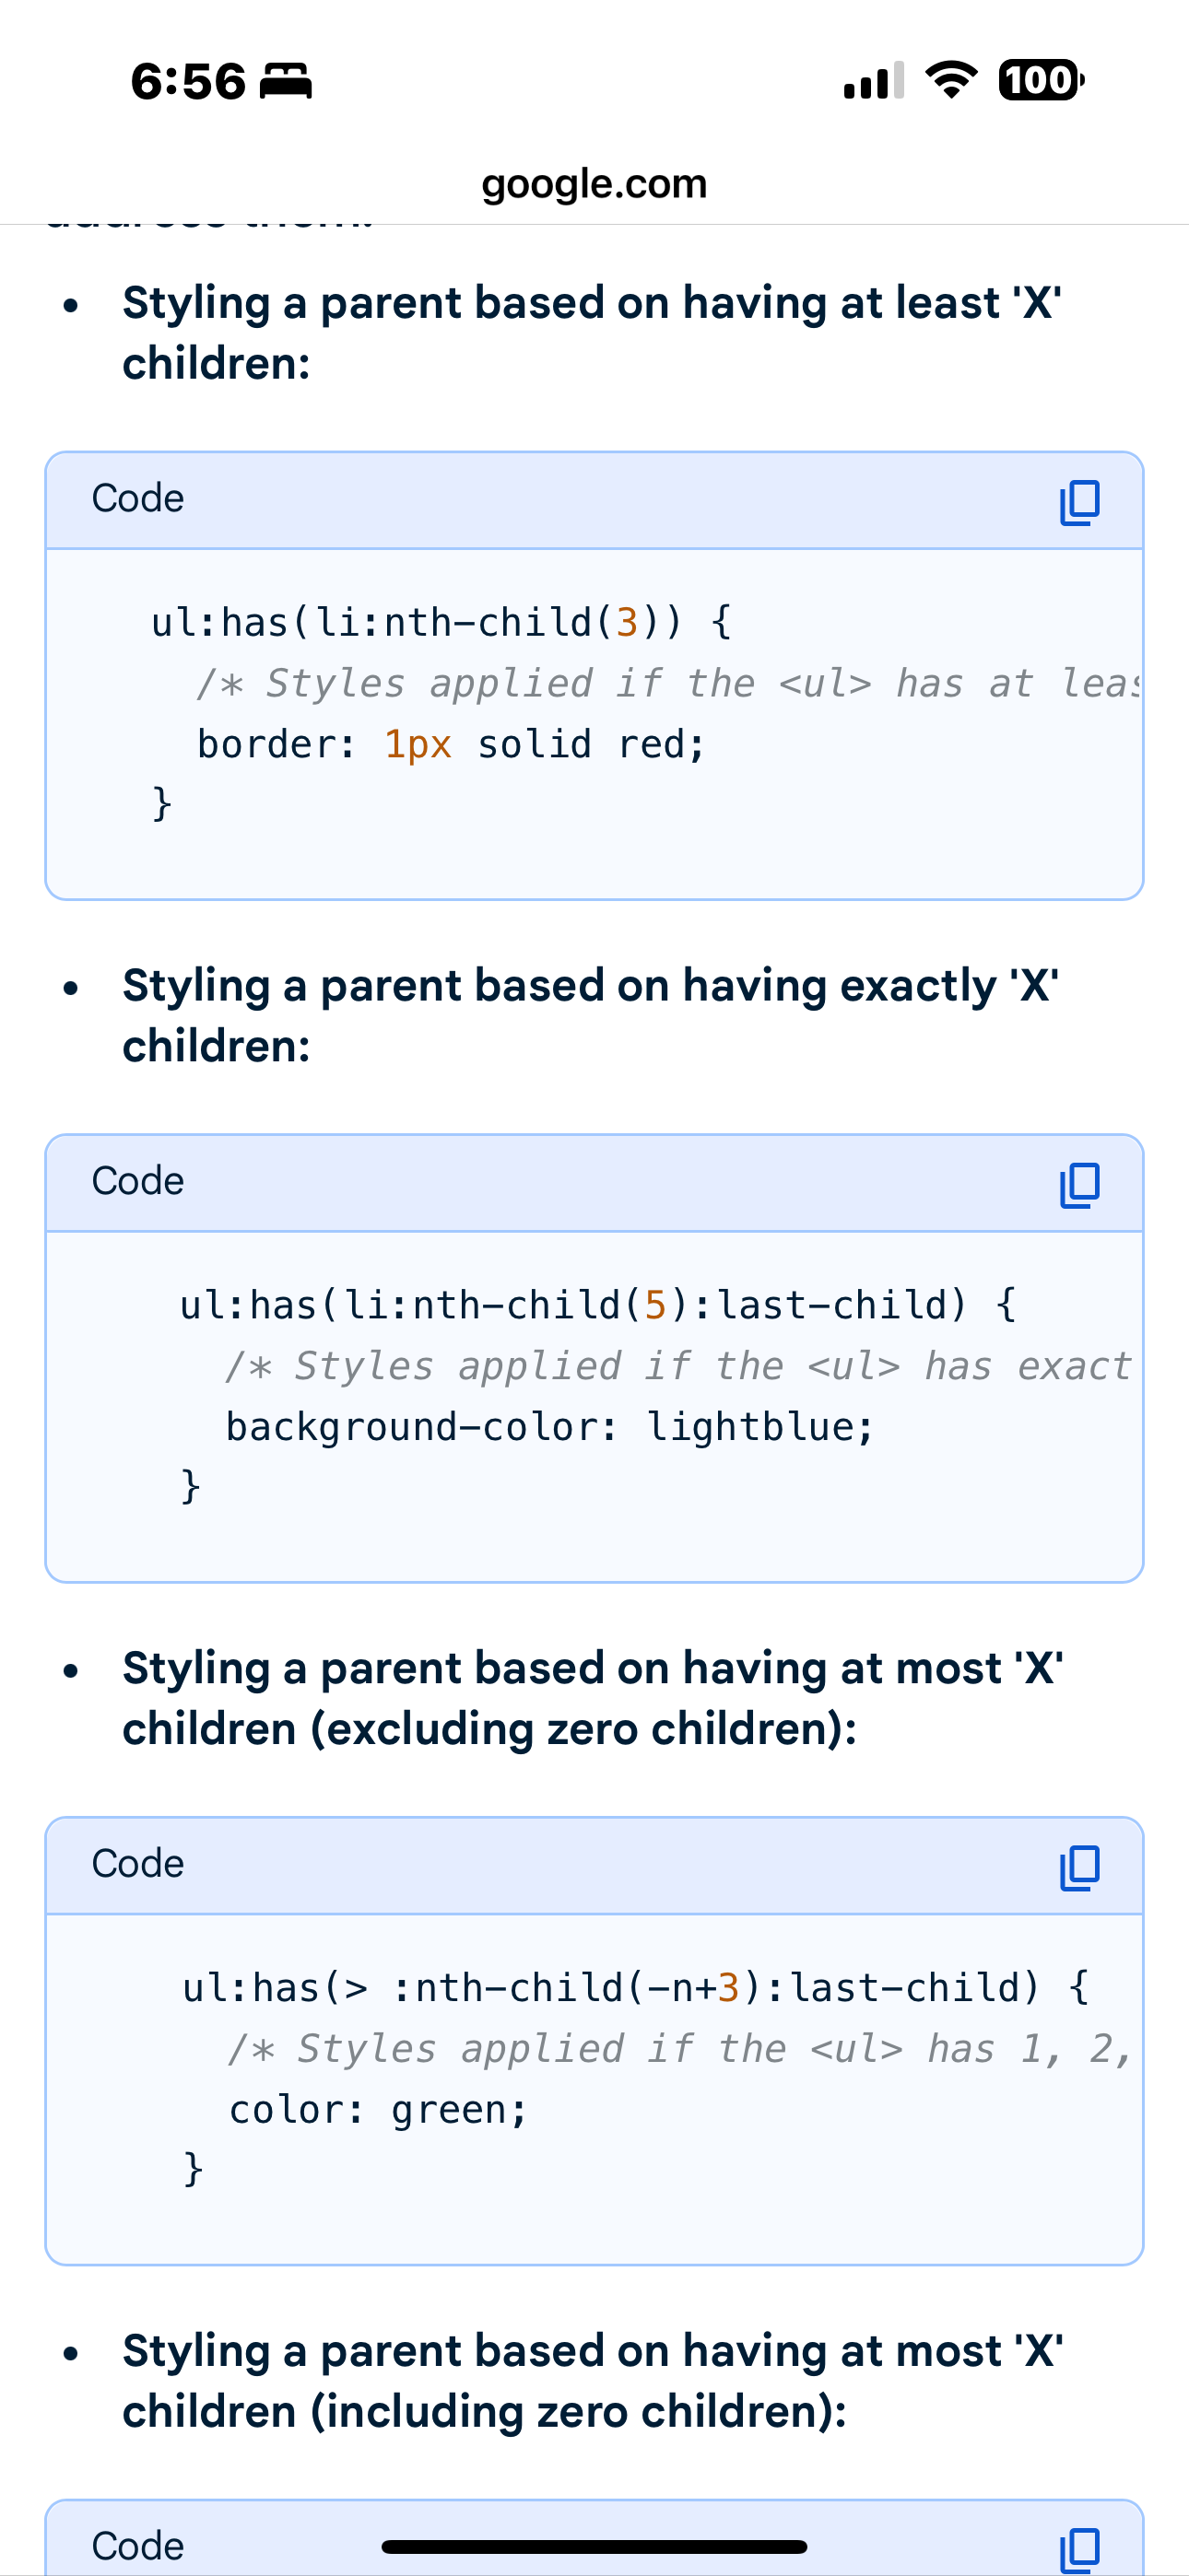
Task: Tap the heading about at least 'X' children
Action: (x=591, y=332)
